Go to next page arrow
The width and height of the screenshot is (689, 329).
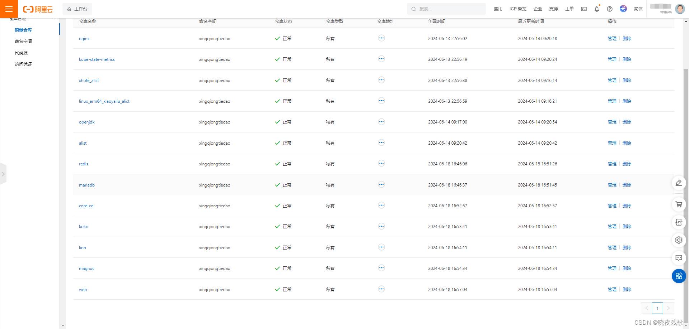(668, 308)
